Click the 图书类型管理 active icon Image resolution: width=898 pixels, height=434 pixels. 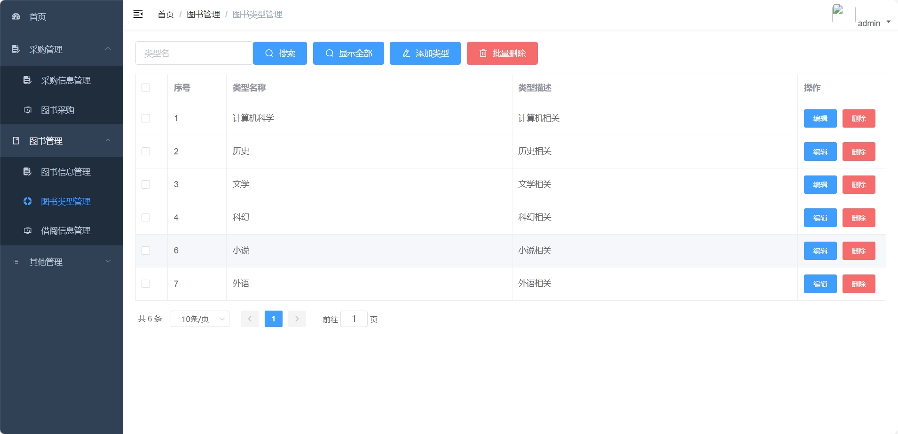(27, 201)
